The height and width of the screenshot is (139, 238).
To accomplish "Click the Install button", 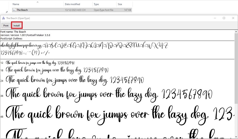I will [x=16, y=26].
